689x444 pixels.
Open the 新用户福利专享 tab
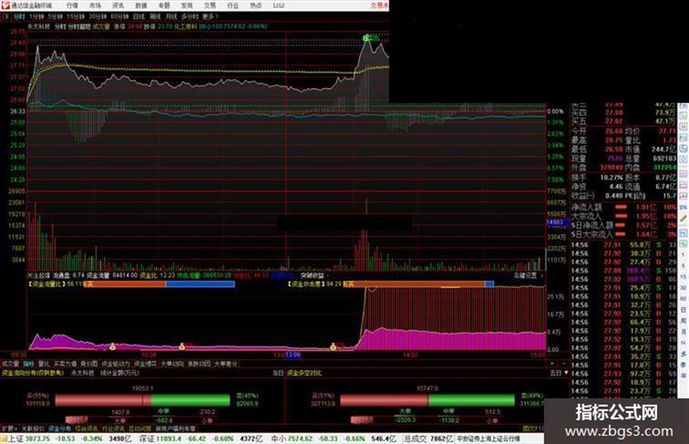175,428
